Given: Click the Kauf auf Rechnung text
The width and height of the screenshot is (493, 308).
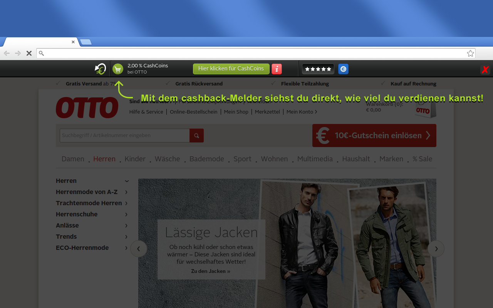Looking at the screenshot, I should coord(414,84).
